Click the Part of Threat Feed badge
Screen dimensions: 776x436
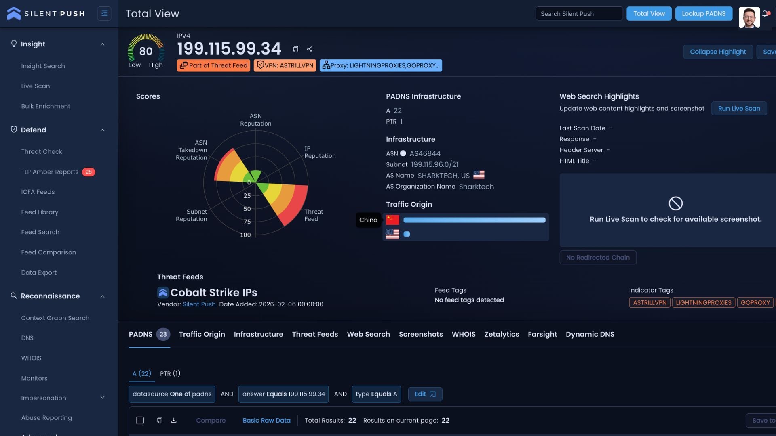point(213,65)
